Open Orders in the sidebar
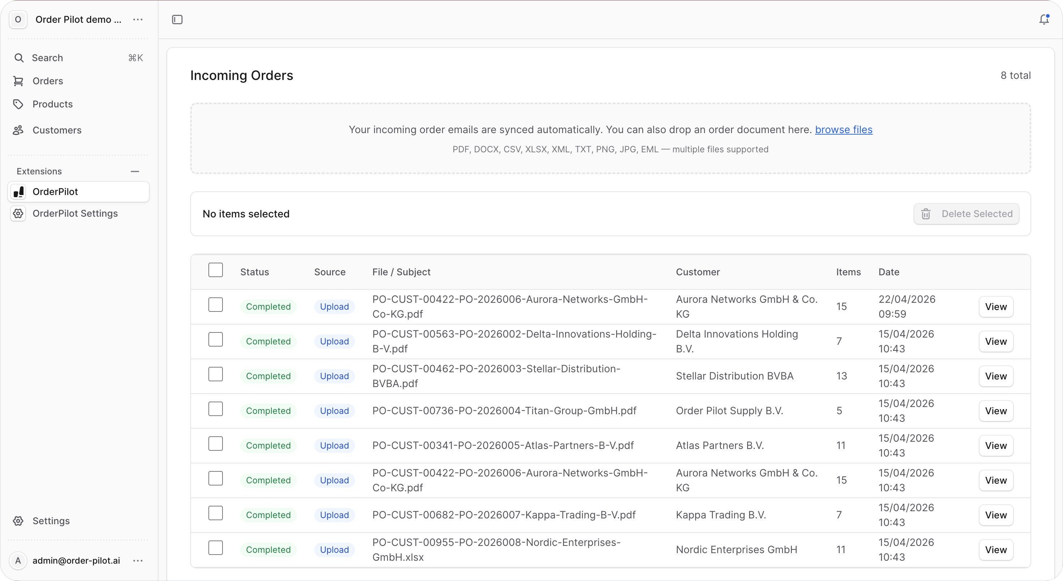Viewport: 1063px width, 581px height. [x=79, y=81]
